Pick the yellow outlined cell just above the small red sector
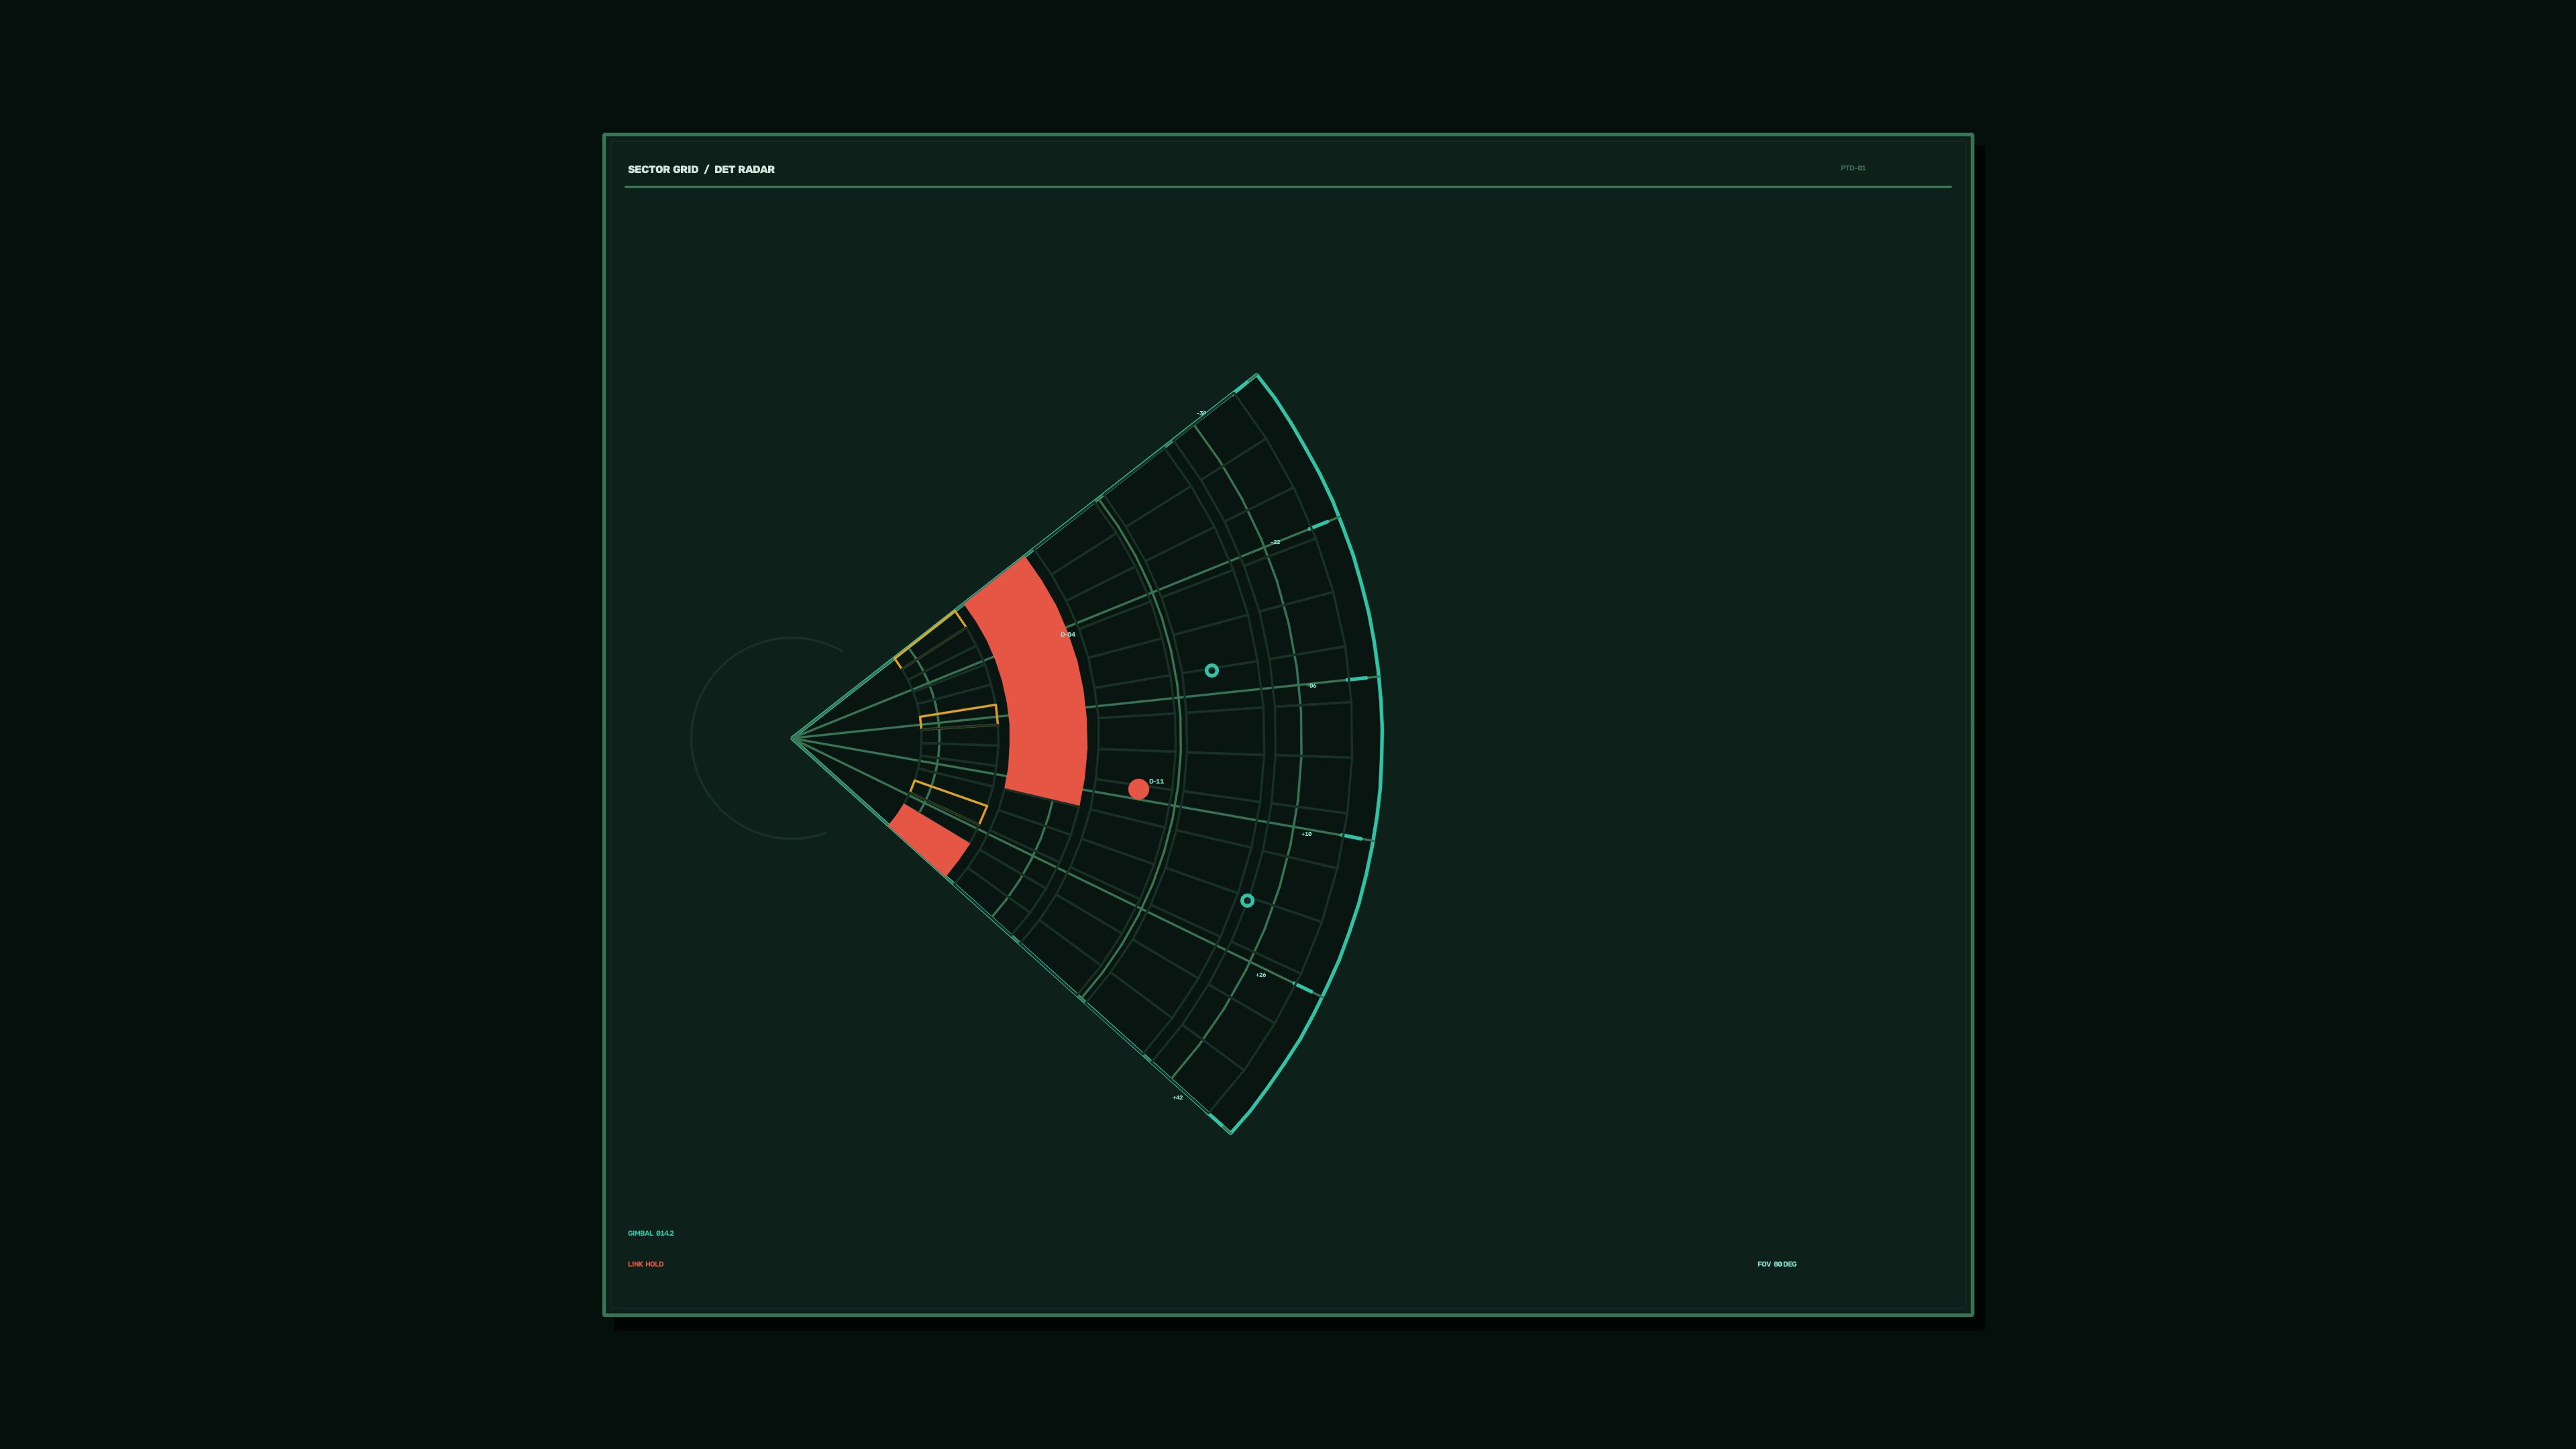 pos(948,802)
